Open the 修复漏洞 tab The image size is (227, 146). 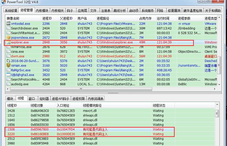click(174, 11)
